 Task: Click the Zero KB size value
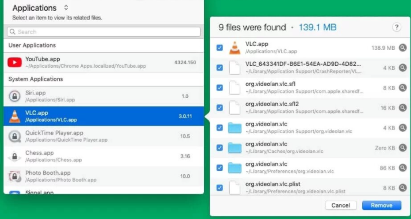[385, 148]
